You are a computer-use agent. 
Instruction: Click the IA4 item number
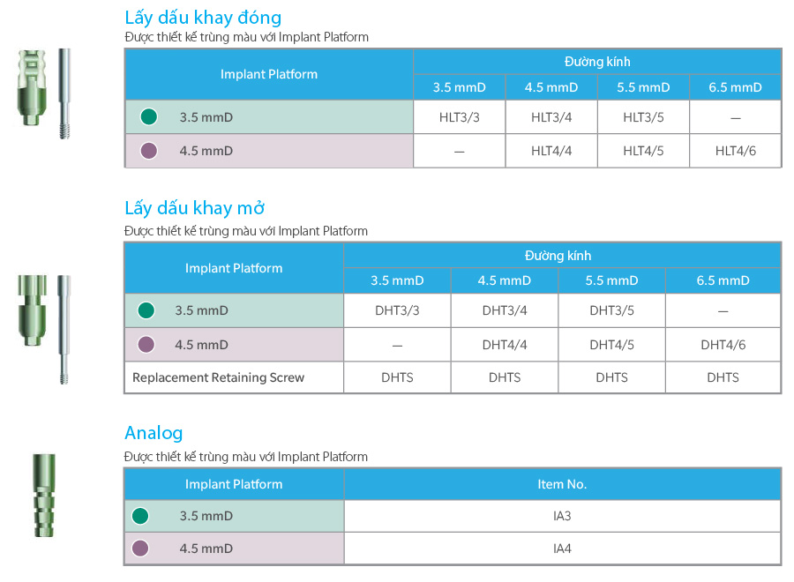coord(562,548)
